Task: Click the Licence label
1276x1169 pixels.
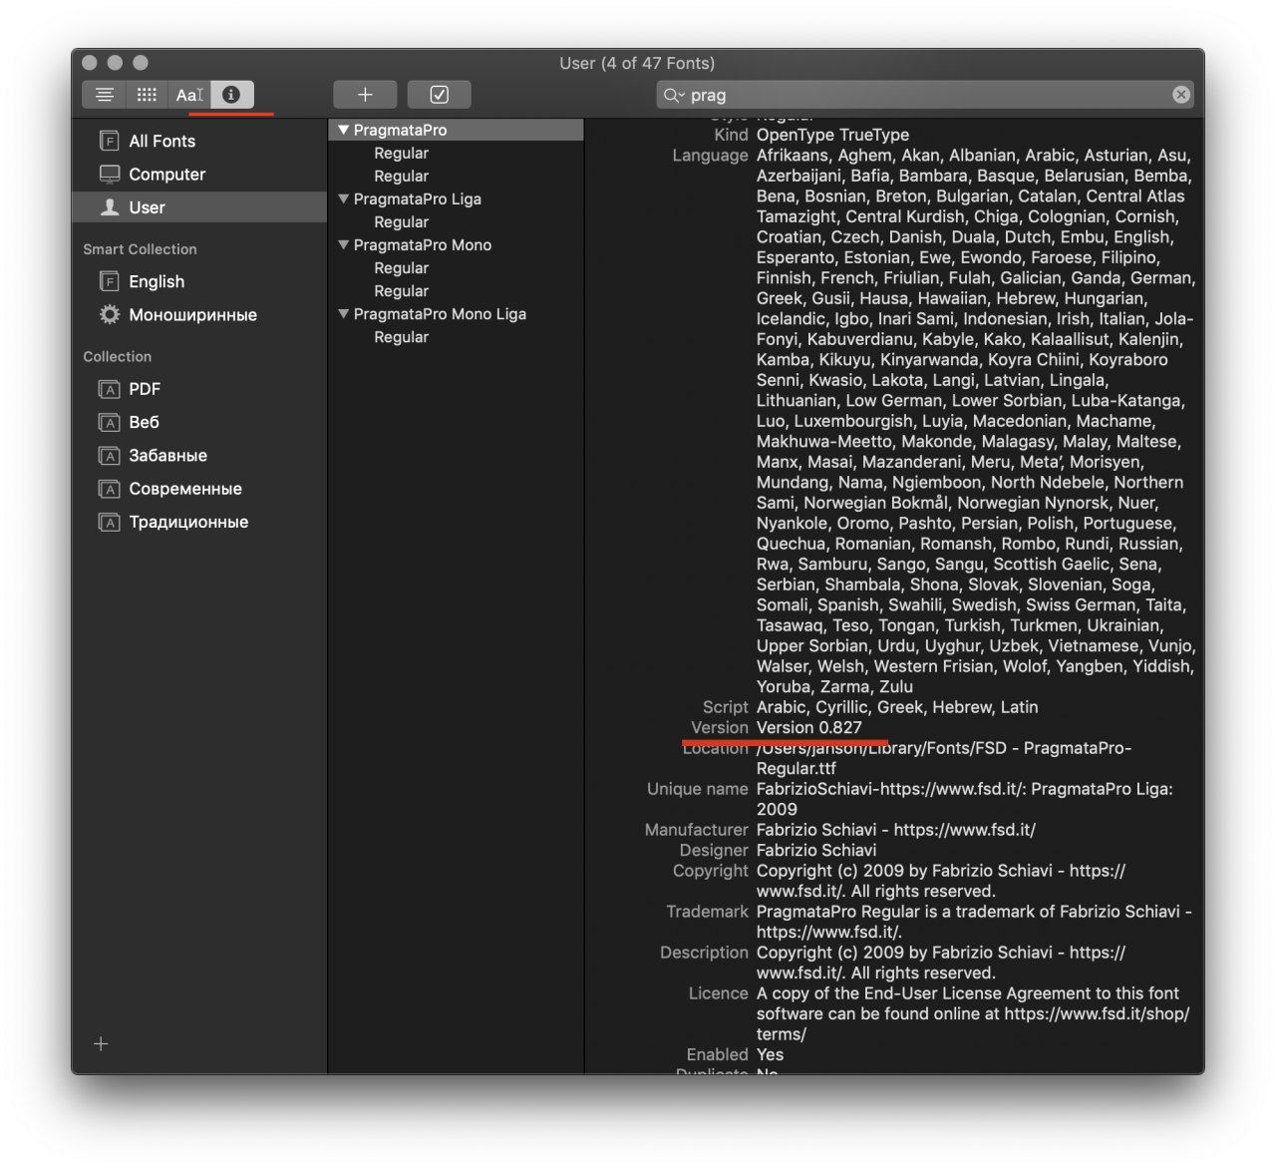Action: [x=718, y=993]
